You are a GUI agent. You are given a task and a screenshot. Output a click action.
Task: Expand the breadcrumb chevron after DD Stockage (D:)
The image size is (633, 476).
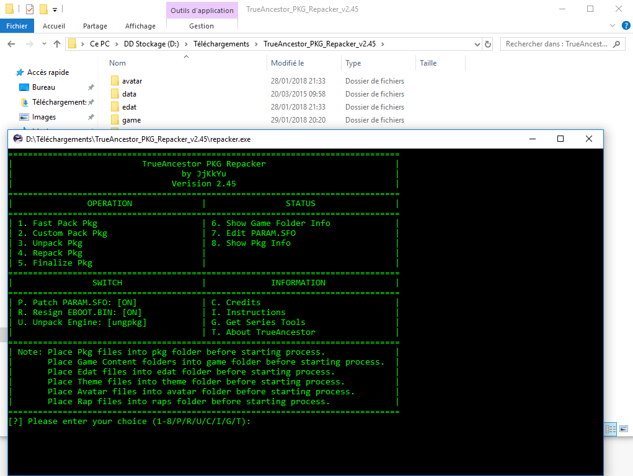[x=186, y=44]
